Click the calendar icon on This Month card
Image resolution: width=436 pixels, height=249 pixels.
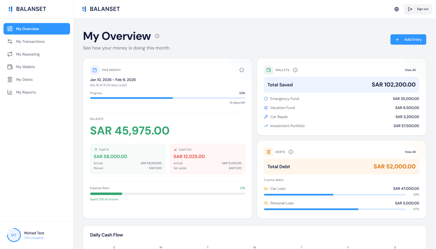click(95, 69)
